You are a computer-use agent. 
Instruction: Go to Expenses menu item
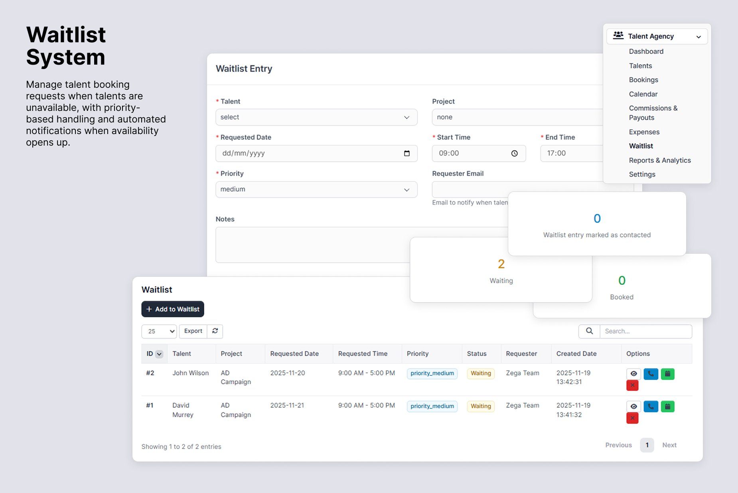pos(644,132)
